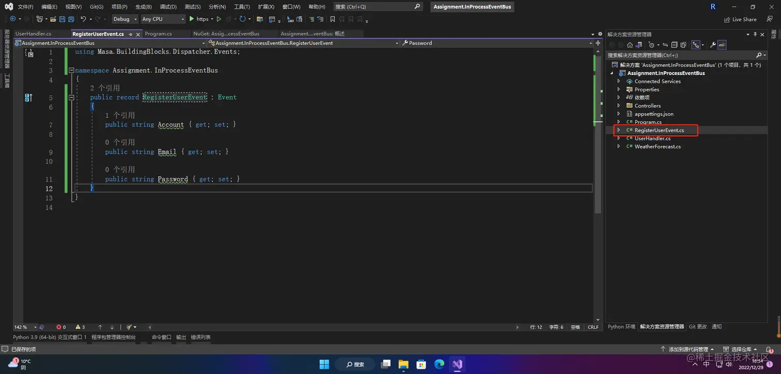Click the Undo arrow icon
The image size is (781, 374).
(x=83, y=19)
